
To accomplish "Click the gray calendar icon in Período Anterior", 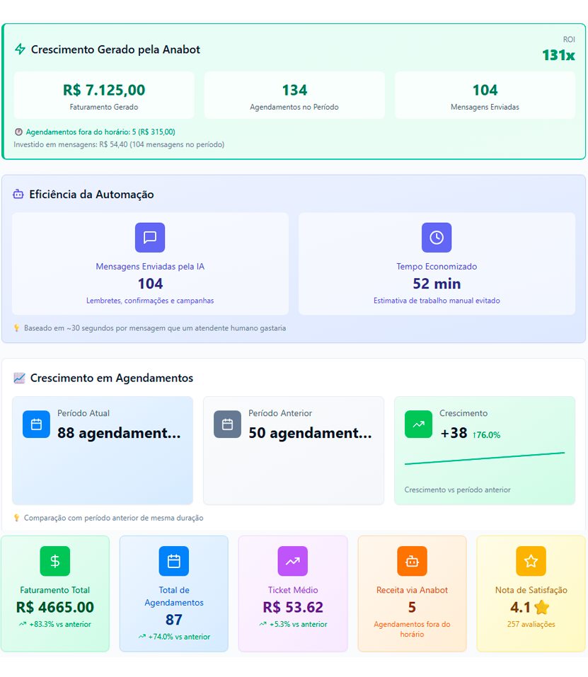I will click(x=227, y=424).
